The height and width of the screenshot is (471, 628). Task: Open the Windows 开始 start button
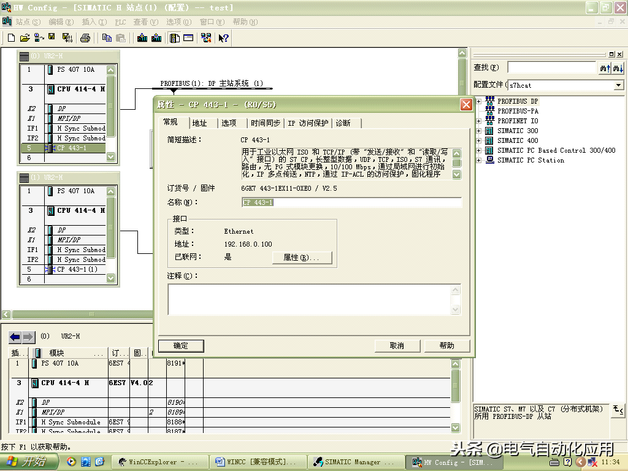[x=29, y=462]
